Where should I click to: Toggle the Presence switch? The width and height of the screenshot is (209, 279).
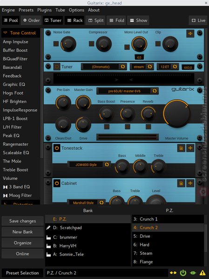[x=128, y=126]
